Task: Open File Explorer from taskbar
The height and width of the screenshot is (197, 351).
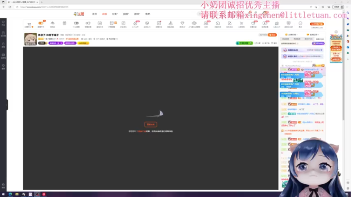Action: pyautogui.click(x=17, y=194)
